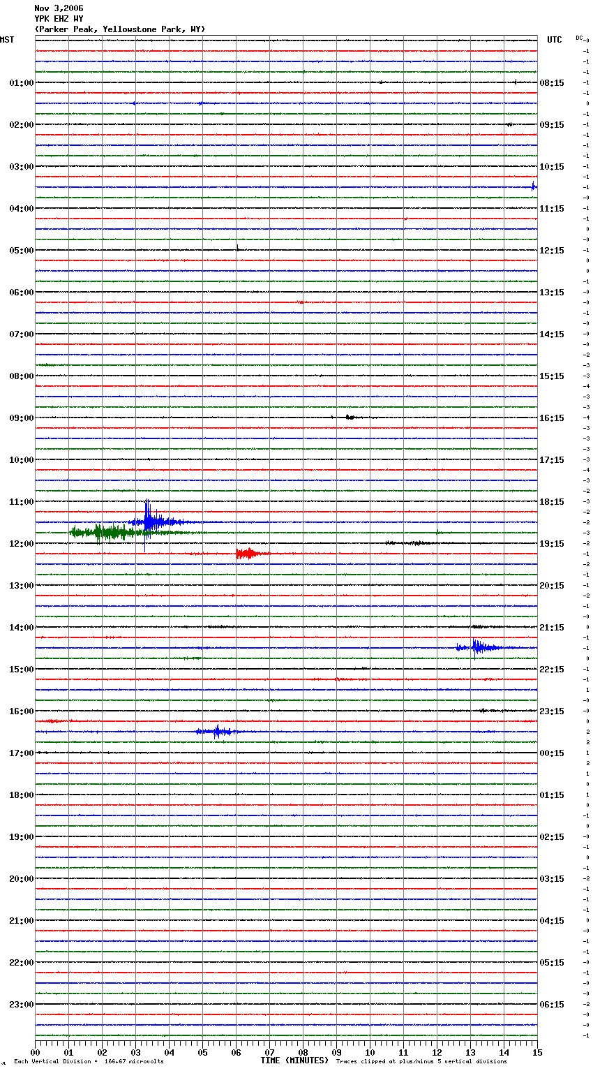
Task: Select the 09:00 MST row label
Action: (22, 418)
